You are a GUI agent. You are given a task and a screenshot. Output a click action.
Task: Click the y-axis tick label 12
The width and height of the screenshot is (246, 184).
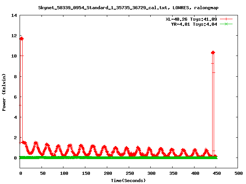(x=14, y=36)
